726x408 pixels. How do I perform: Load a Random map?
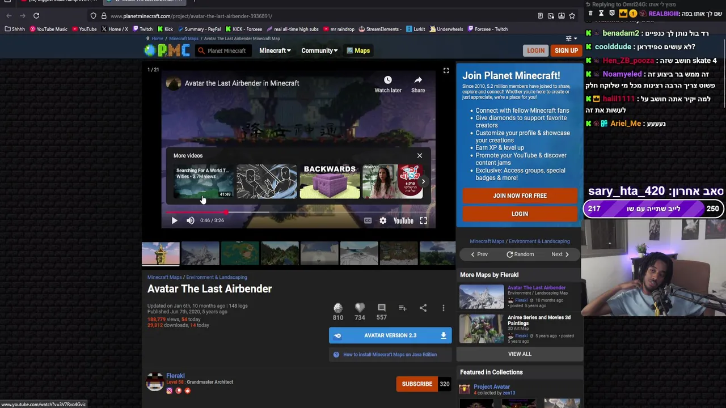point(520,254)
